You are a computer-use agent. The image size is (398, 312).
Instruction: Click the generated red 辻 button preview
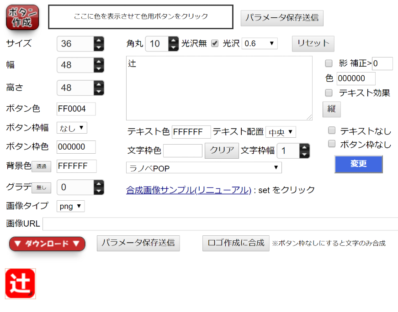pyautogui.click(x=20, y=284)
